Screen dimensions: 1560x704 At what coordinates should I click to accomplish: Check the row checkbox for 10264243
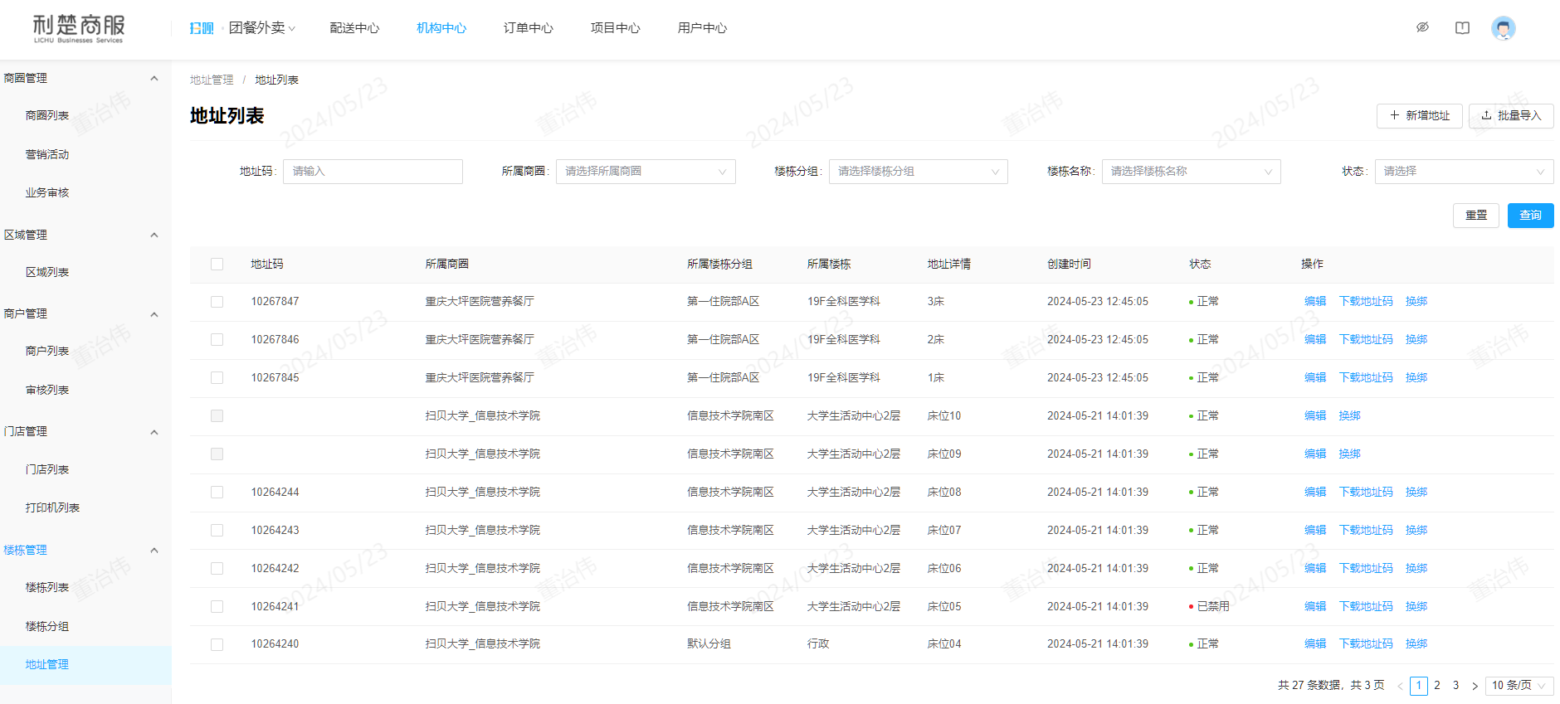coord(217,531)
